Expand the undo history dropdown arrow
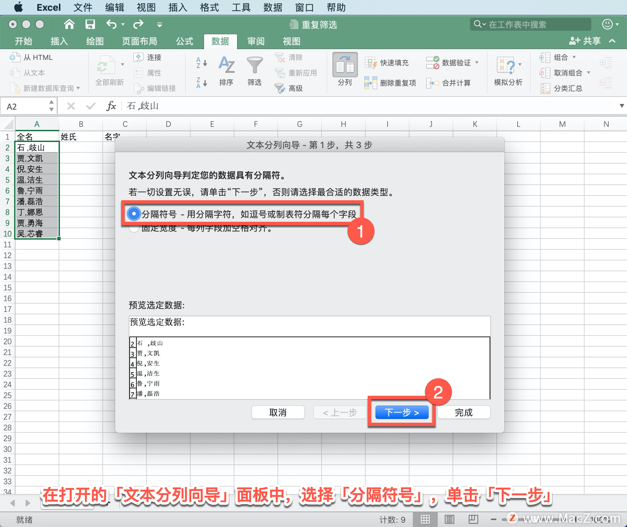627x527 pixels. coord(123,25)
